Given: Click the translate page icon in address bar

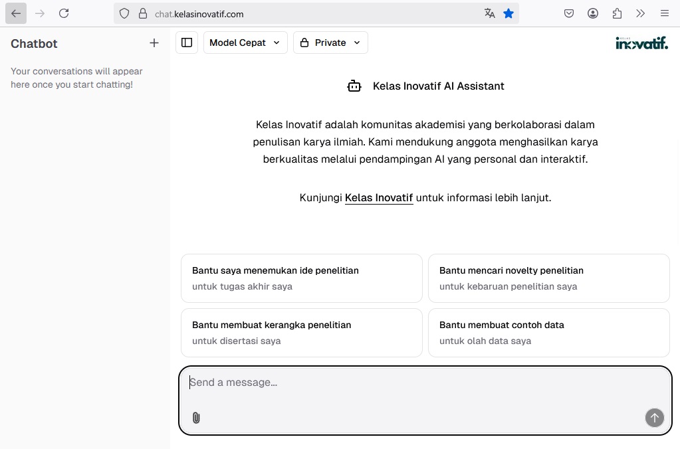Looking at the screenshot, I should tap(490, 13).
